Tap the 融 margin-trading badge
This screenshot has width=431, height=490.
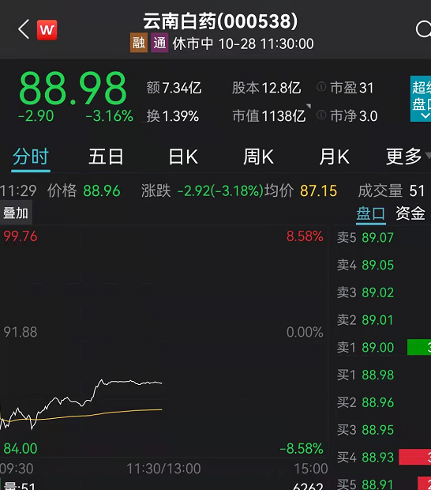point(139,43)
